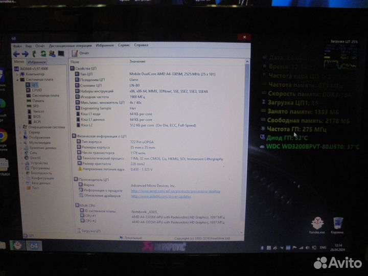Select the ACPI tree item
Screen dimensions: 368x276
coord(35,122)
